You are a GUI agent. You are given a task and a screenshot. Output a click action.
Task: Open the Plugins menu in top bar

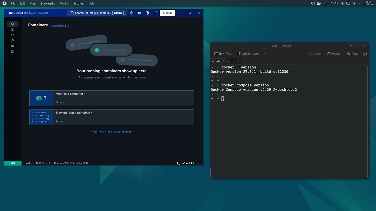(64, 4)
